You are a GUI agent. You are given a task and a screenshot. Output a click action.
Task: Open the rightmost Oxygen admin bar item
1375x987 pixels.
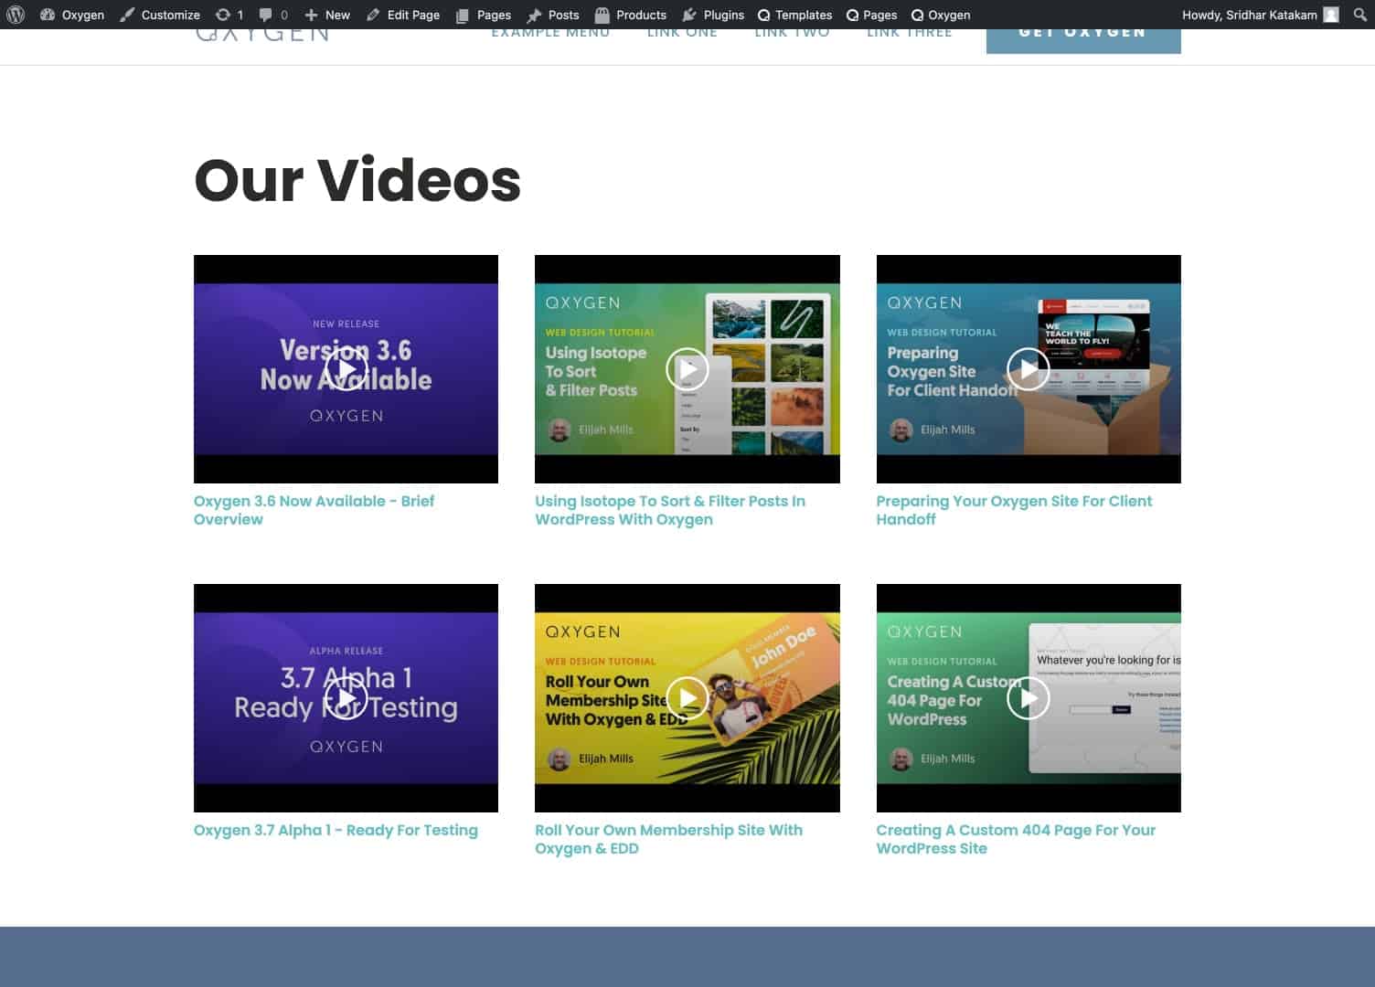[941, 15]
